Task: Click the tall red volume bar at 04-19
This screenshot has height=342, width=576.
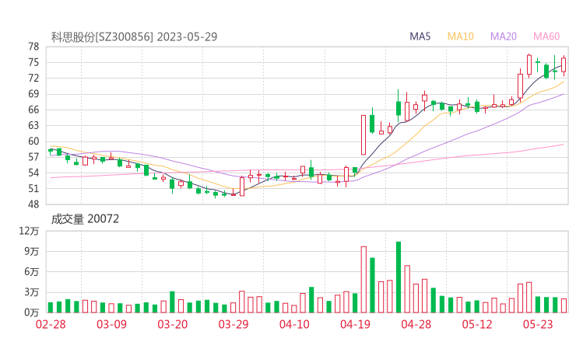Action: pos(364,280)
